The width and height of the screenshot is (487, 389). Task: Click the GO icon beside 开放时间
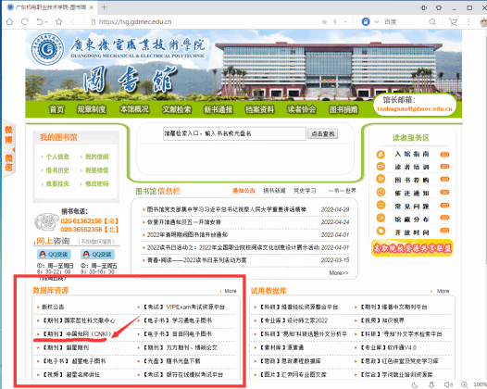[444, 231]
